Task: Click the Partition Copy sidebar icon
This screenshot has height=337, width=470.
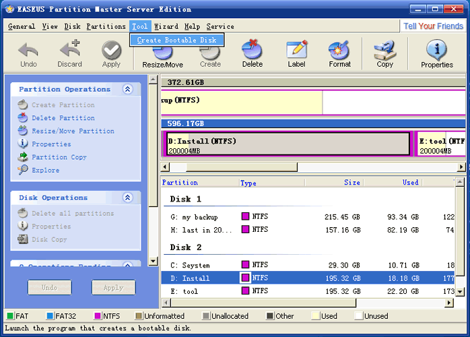Action: (x=22, y=157)
